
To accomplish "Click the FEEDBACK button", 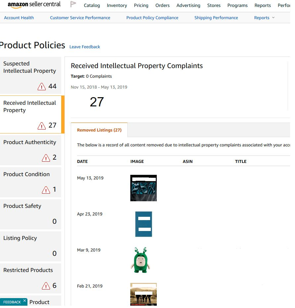I will pyautogui.click(x=12, y=302).
